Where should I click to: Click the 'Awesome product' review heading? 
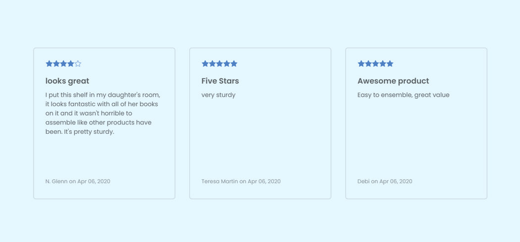(393, 81)
